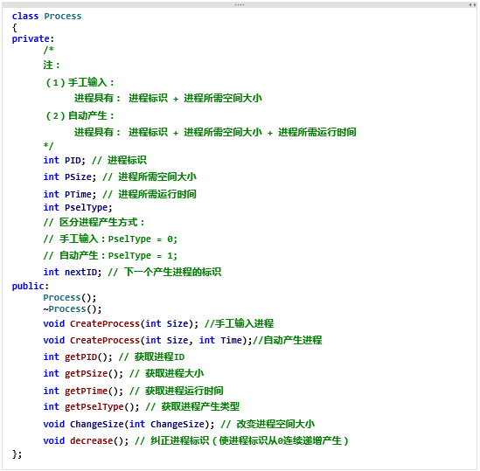Click the left arrow in the top bar
Image resolution: width=480 pixels, height=471 pixels.
(x=470, y=4)
